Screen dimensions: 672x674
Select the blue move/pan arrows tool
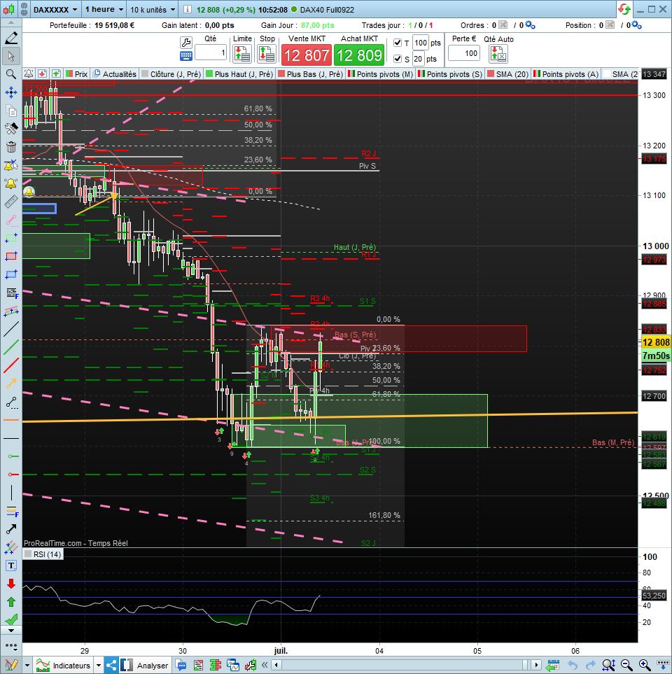pyautogui.click(x=11, y=92)
